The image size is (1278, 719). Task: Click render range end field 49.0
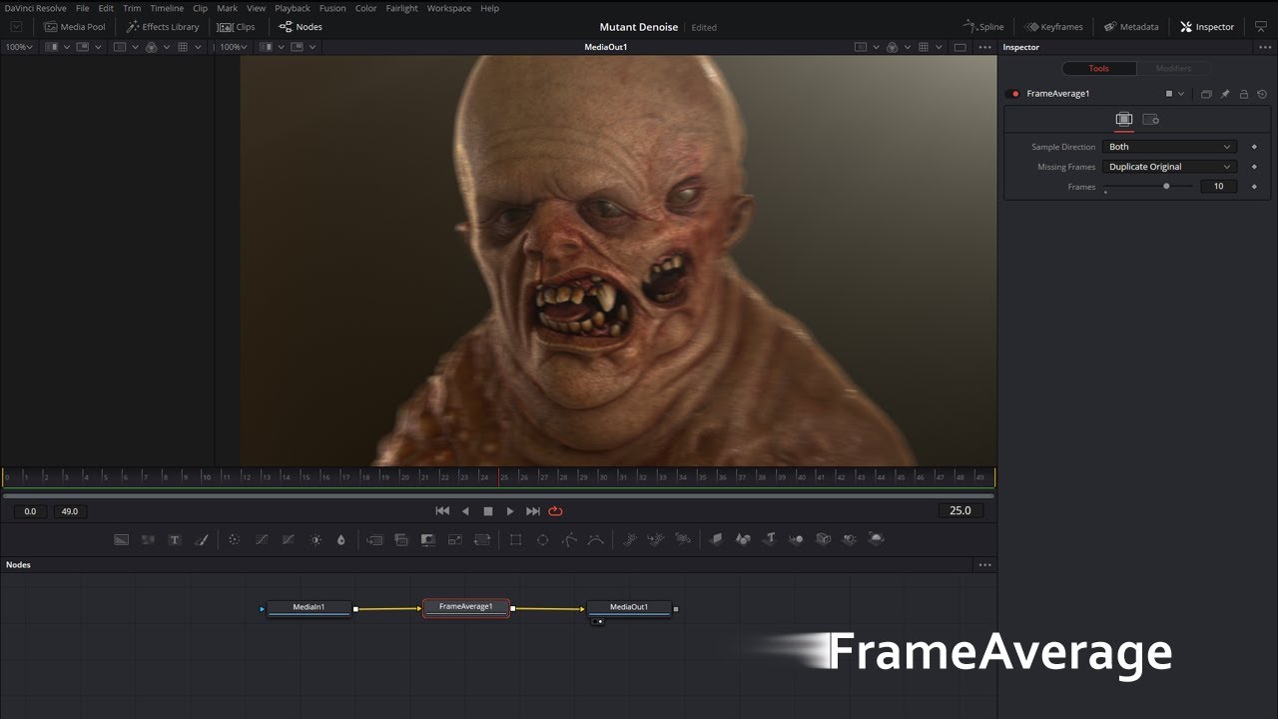(x=70, y=511)
